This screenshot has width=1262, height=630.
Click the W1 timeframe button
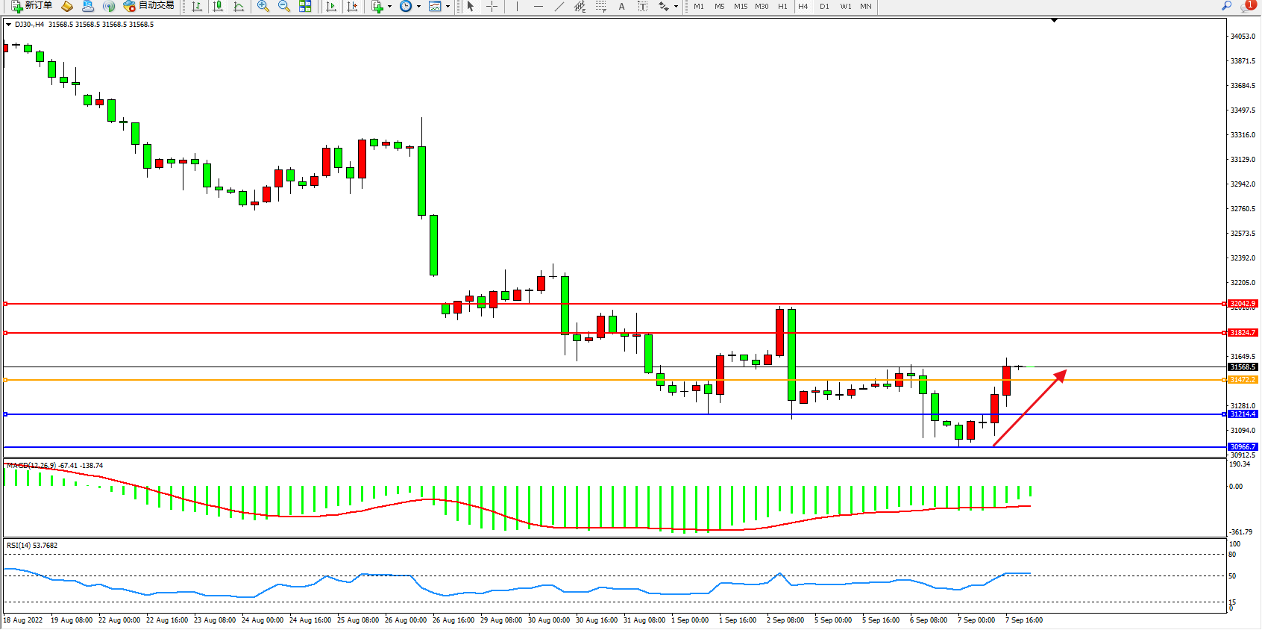tap(845, 6)
